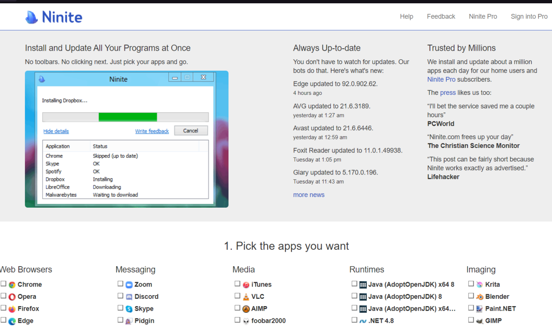Follow the "press" link
This screenshot has width=552, height=327.
(x=448, y=93)
